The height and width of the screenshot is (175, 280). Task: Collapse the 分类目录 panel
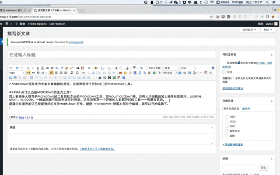tap(271, 101)
